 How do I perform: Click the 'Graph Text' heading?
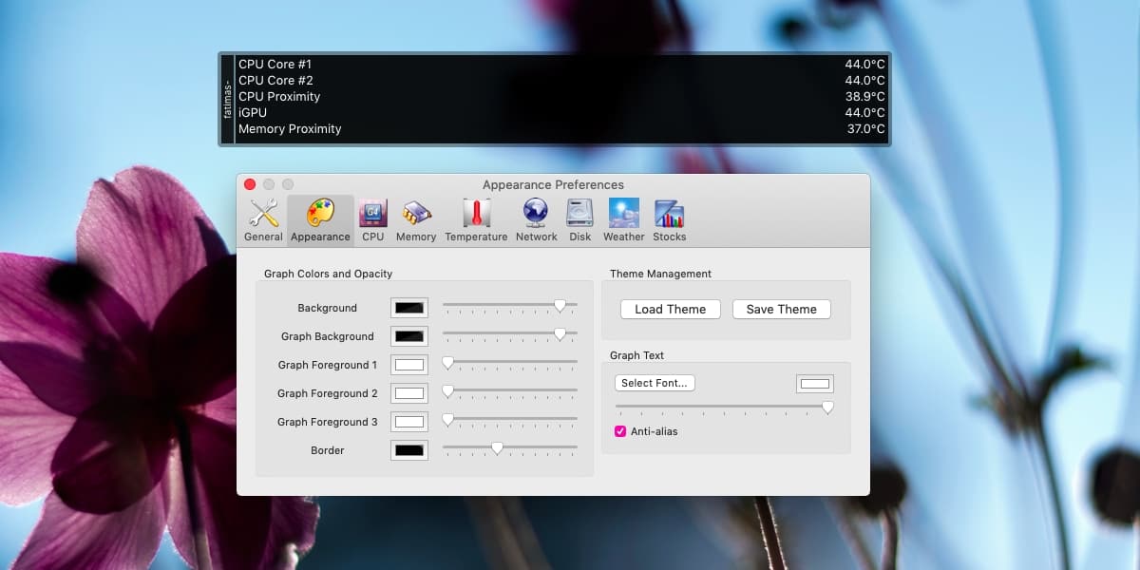pyautogui.click(x=636, y=355)
